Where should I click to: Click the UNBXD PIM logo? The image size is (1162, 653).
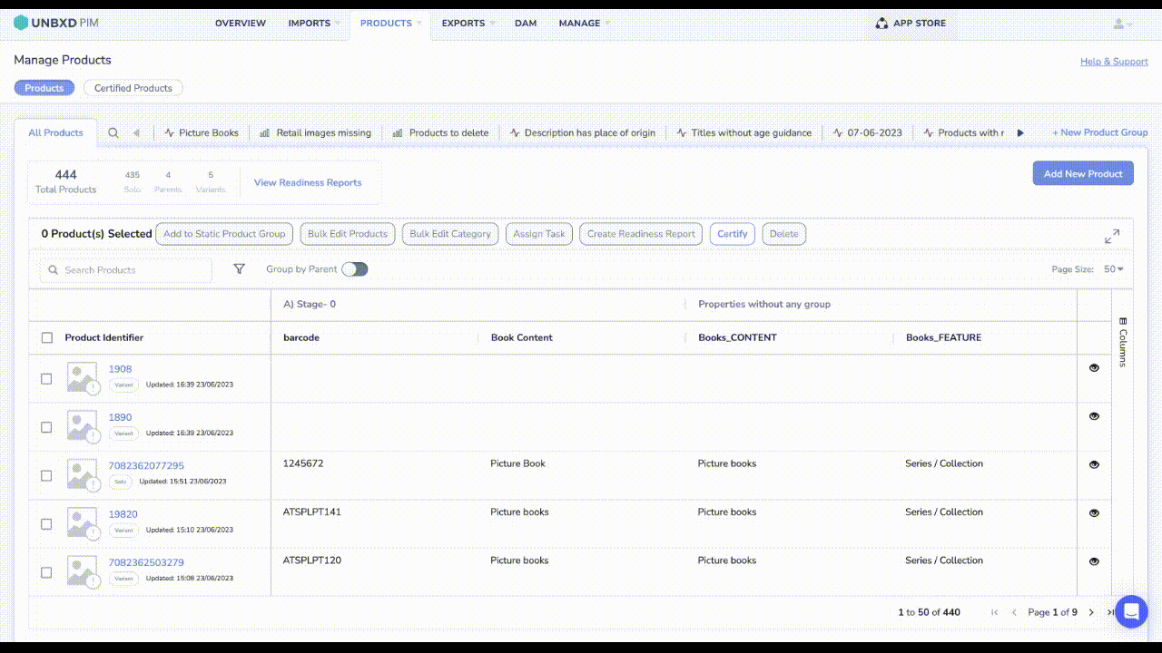tap(56, 23)
